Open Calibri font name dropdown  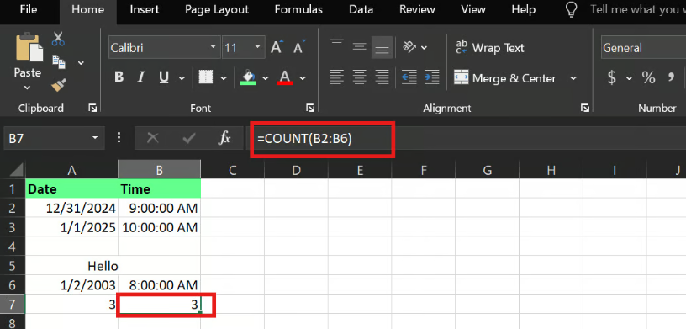213,47
